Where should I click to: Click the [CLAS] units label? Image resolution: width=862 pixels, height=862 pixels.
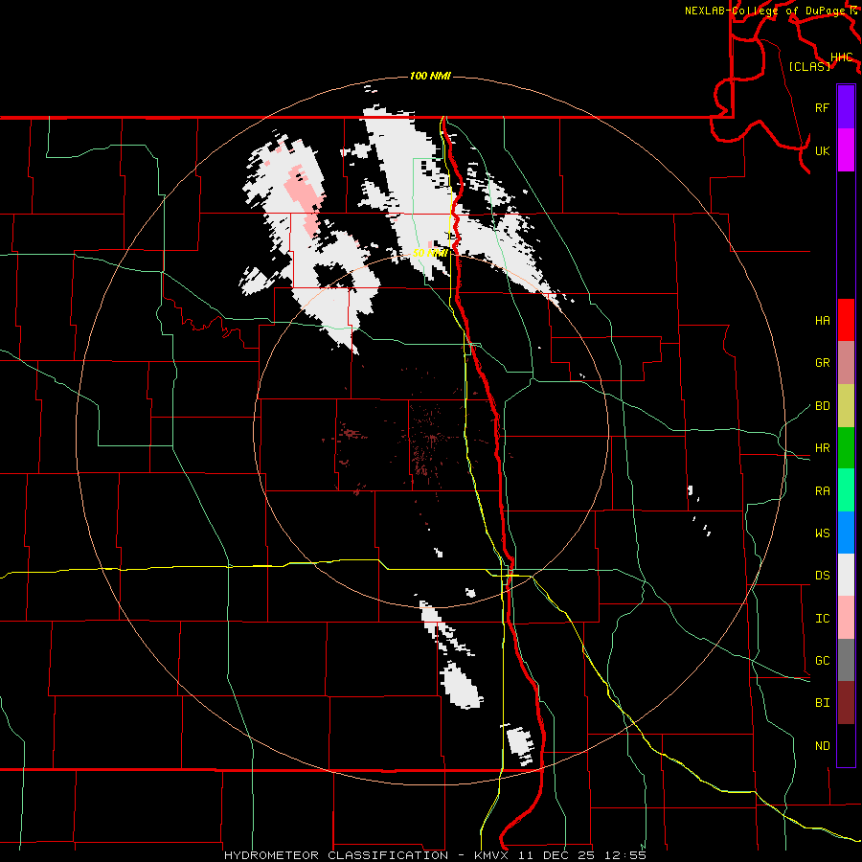(x=809, y=66)
